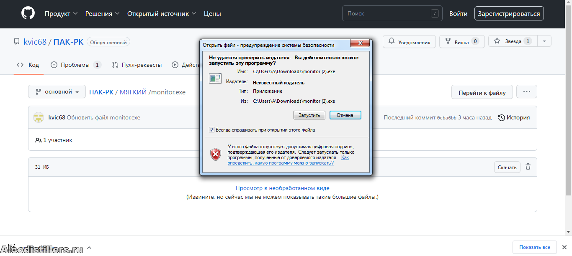
Task: Click the Показать все downloads button
Action: point(534,247)
